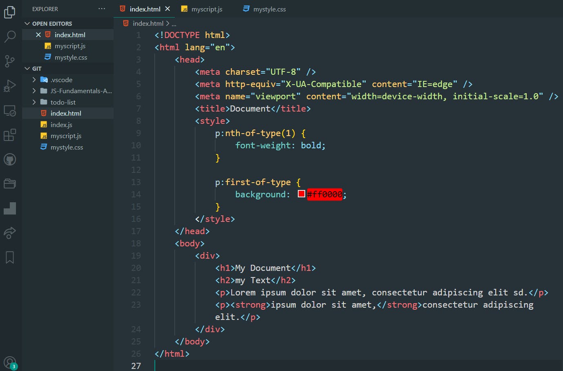Open myscript.js in the GIT file tree

click(68, 136)
